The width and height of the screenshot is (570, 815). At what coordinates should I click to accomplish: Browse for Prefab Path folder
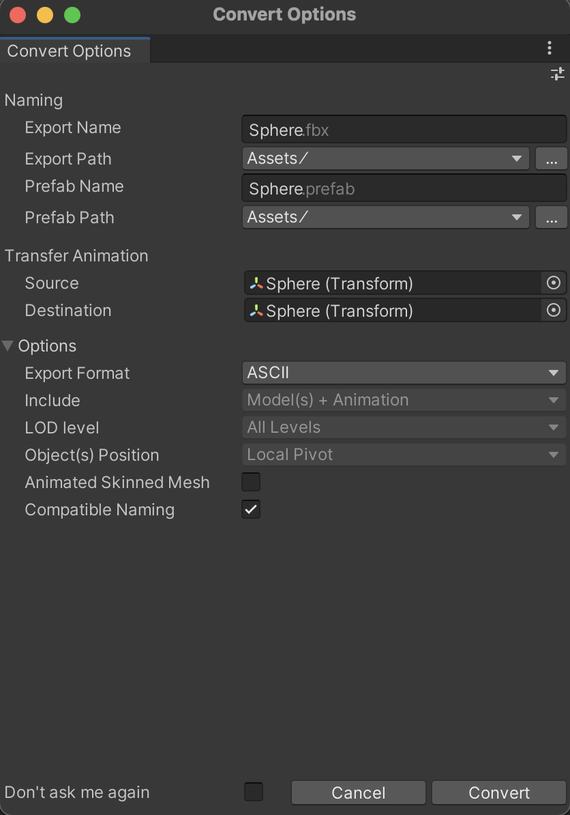552,217
